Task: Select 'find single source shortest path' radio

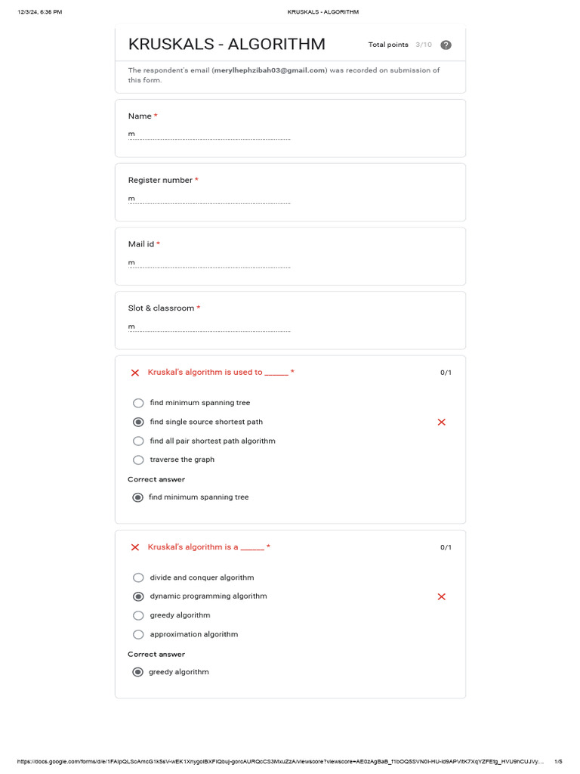Action: (x=138, y=422)
